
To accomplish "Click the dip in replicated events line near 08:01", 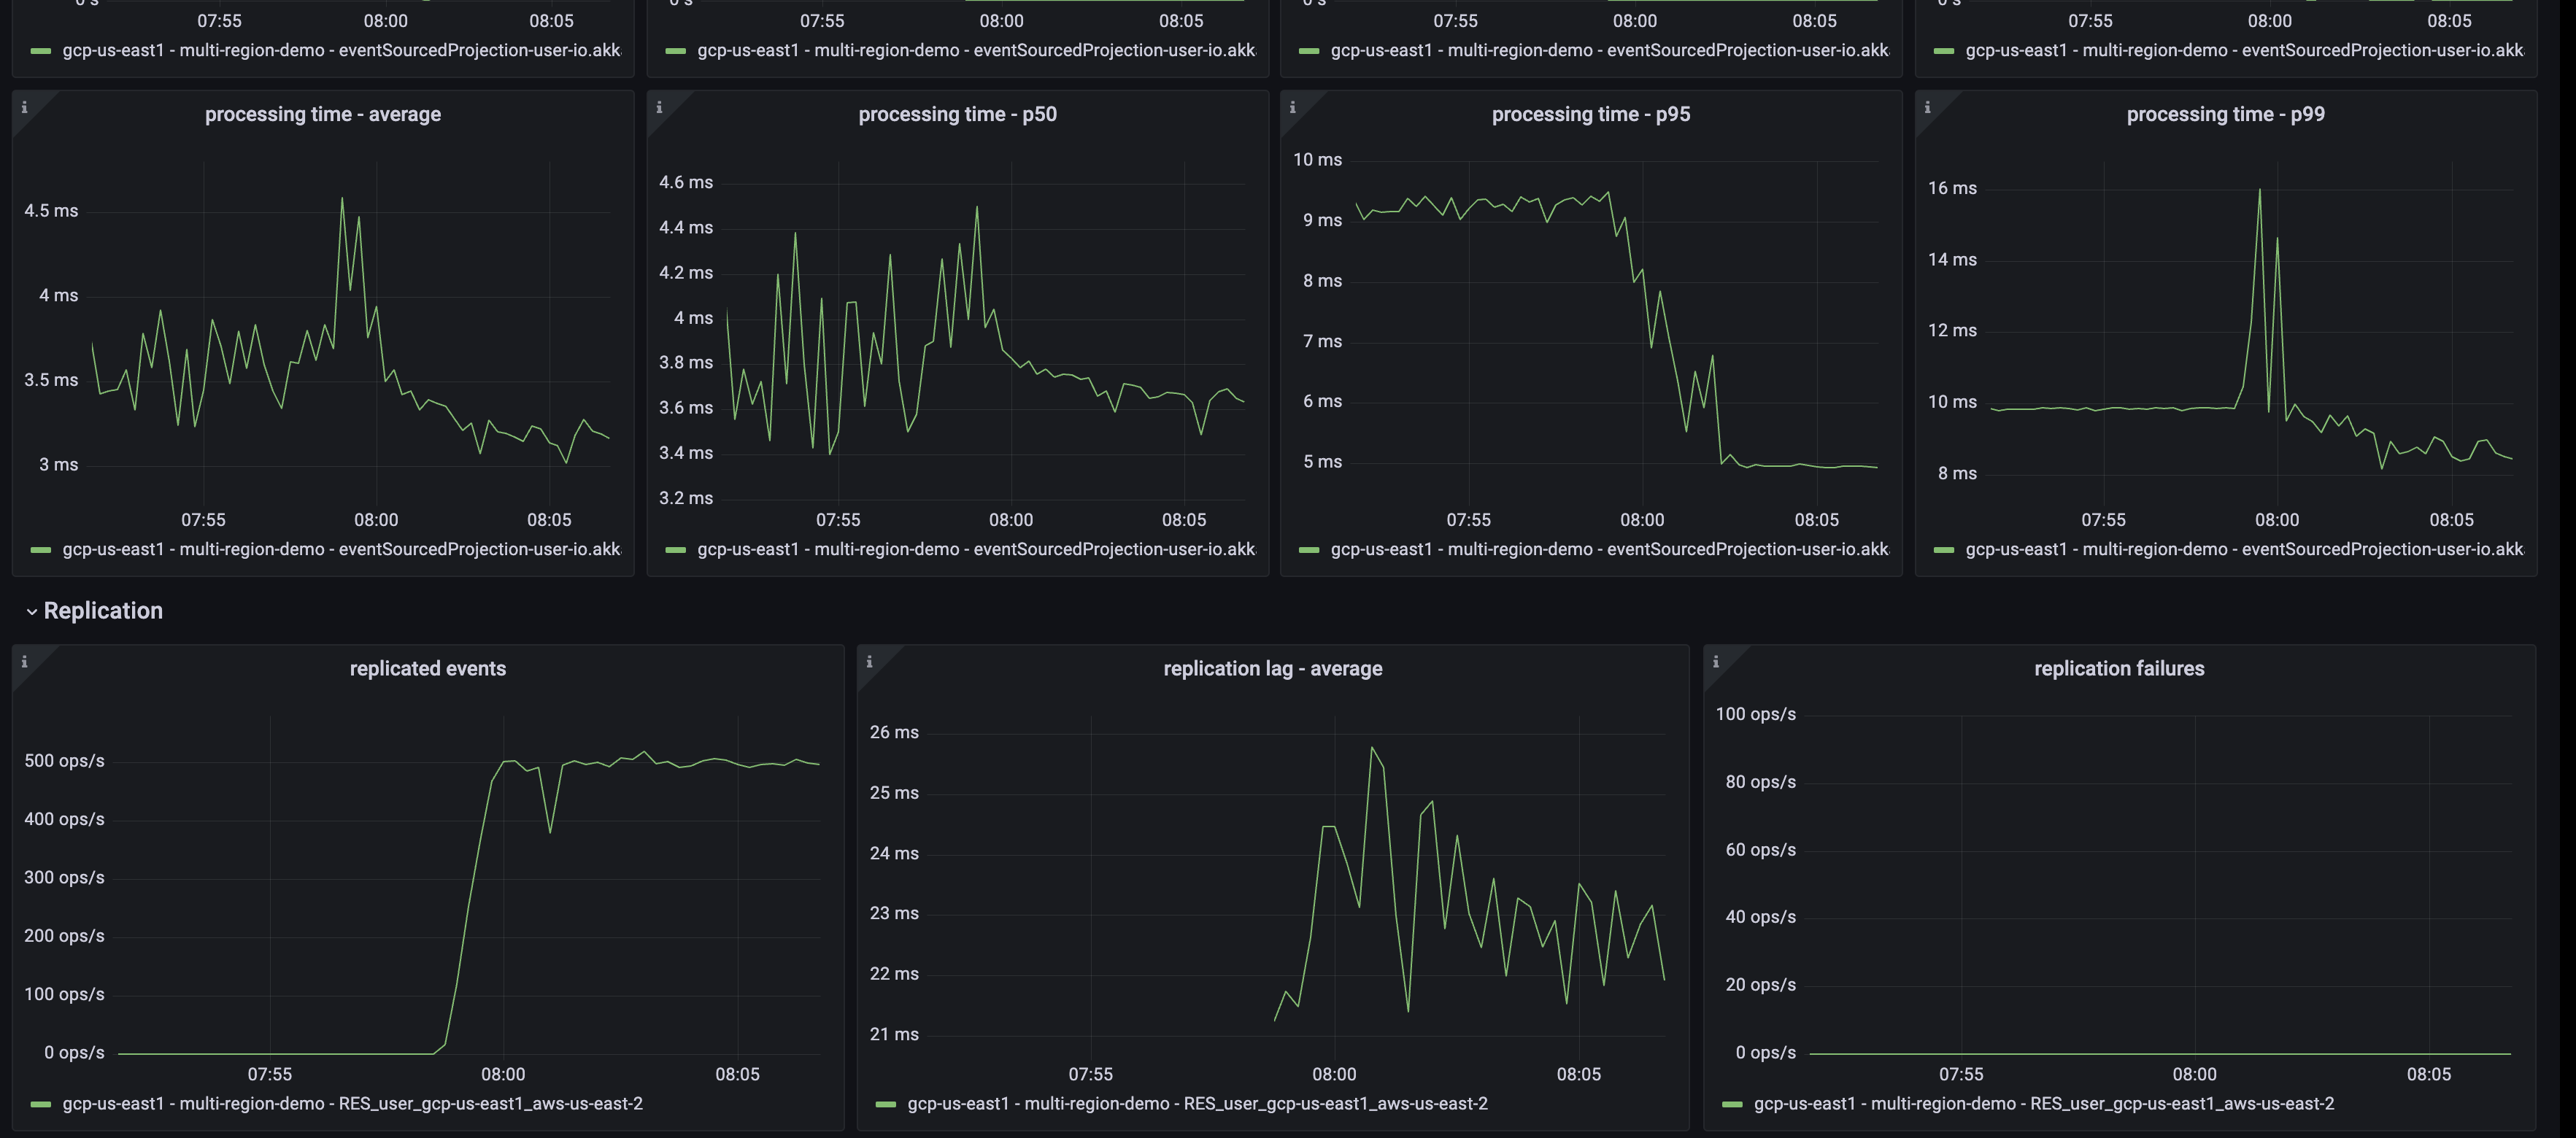I will (x=550, y=831).
